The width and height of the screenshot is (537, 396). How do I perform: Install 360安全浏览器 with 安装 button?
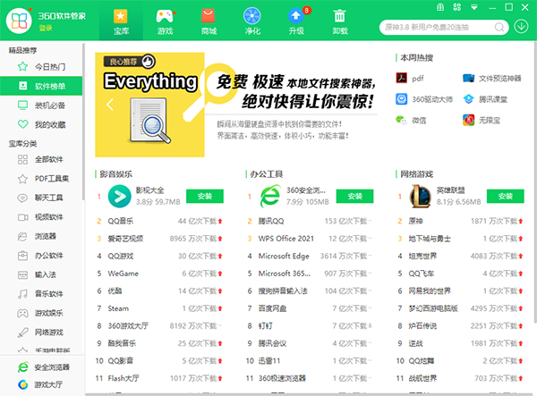354,196
